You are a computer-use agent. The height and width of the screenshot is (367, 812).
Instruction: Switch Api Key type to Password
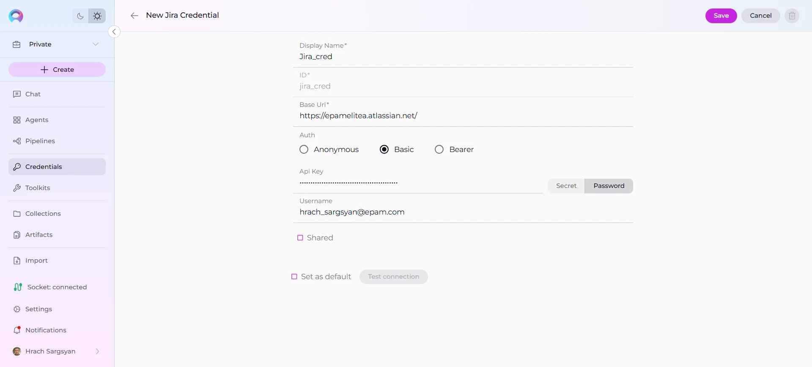point(609,186)
